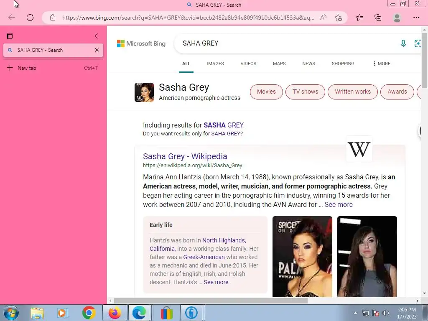Click the Written works pill button
The height and width of the screenshot is (321, 428).
[353, 92]
